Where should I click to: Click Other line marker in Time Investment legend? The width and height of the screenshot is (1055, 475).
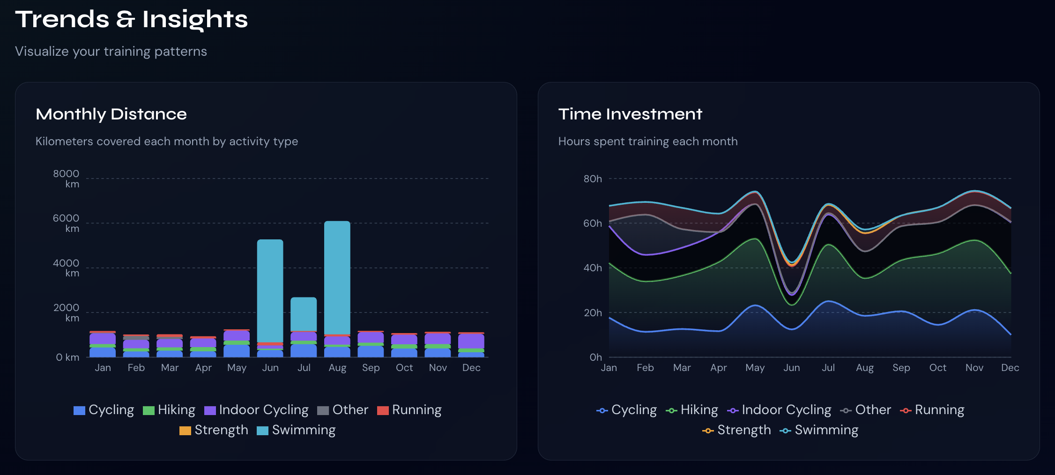(846, 410)
